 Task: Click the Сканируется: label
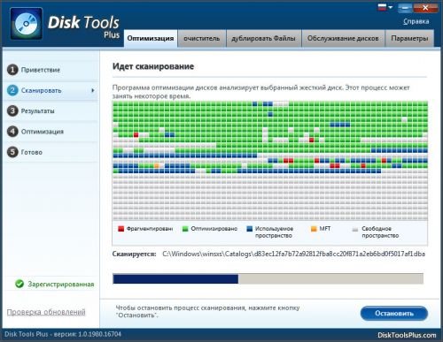[134, 254]
